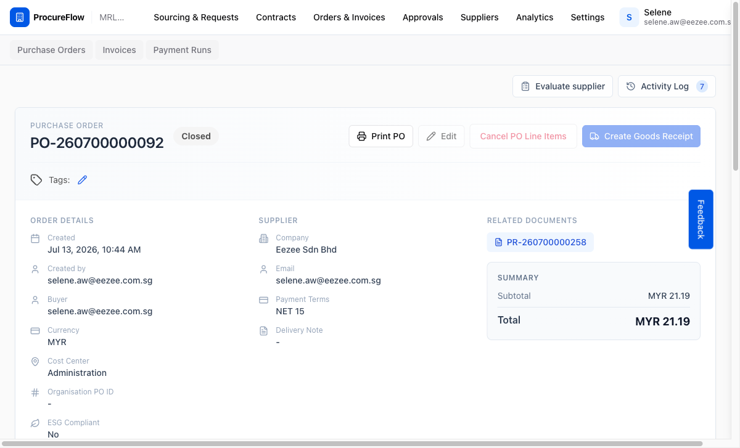Image resolution: width=740 pixels, height=448 pixels.
Task: Click the building icon beside Company
Action: tap(263, 238)
